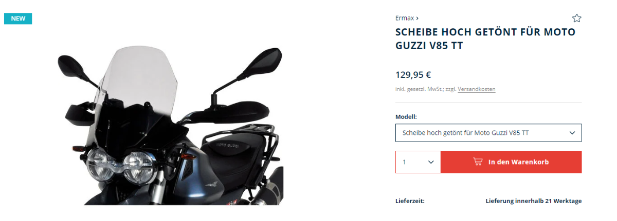This screenshot has height=221, width=617.
Task: Click the product title heading
Action: coord(485,39)
